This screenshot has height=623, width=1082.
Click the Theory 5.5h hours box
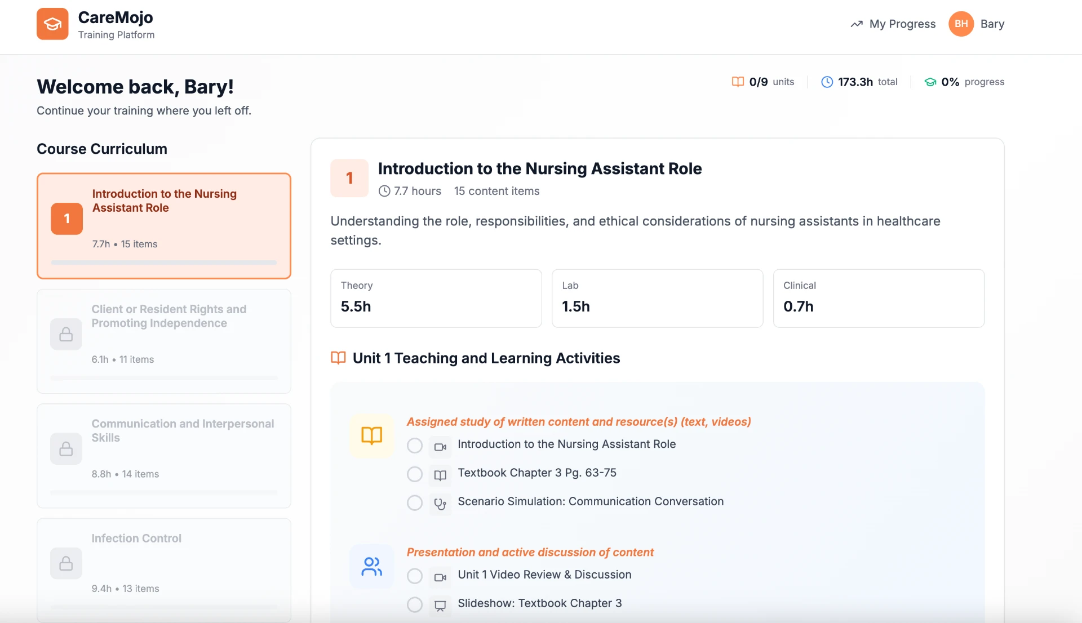436,298
